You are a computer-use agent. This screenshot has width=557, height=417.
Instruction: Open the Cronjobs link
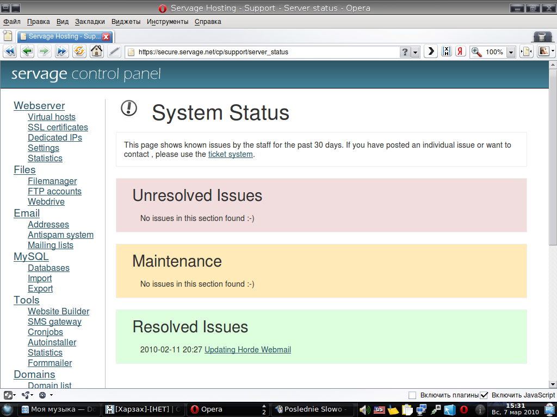coord(46,332)
